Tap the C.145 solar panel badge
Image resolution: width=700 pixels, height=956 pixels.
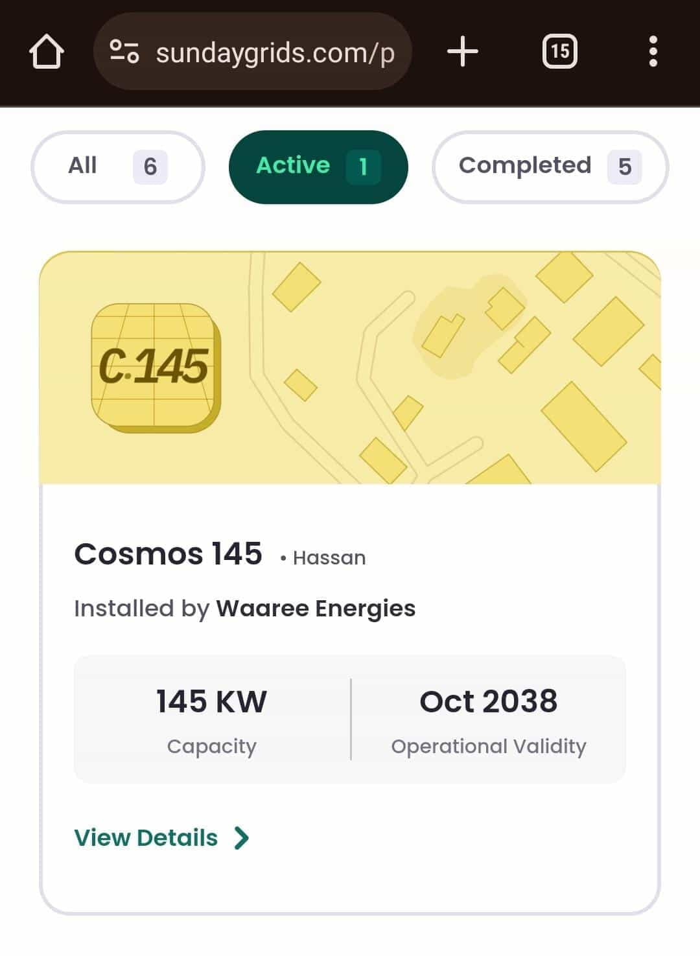[156, 367]
